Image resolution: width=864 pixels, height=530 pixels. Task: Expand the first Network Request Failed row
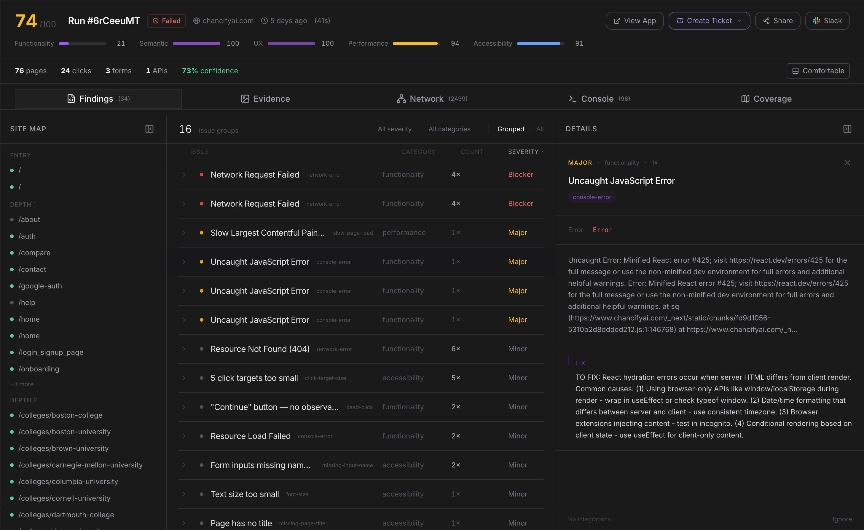[x=184, y=175]
